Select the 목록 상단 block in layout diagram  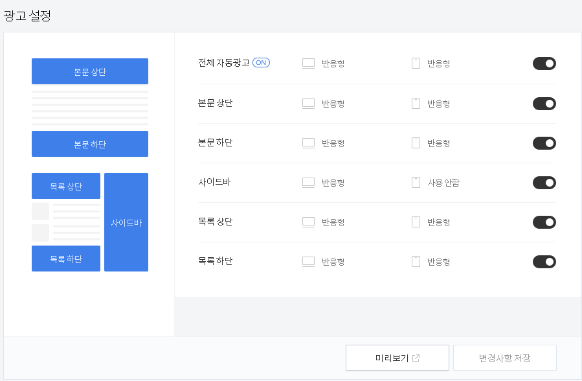[x=65, y=186]
